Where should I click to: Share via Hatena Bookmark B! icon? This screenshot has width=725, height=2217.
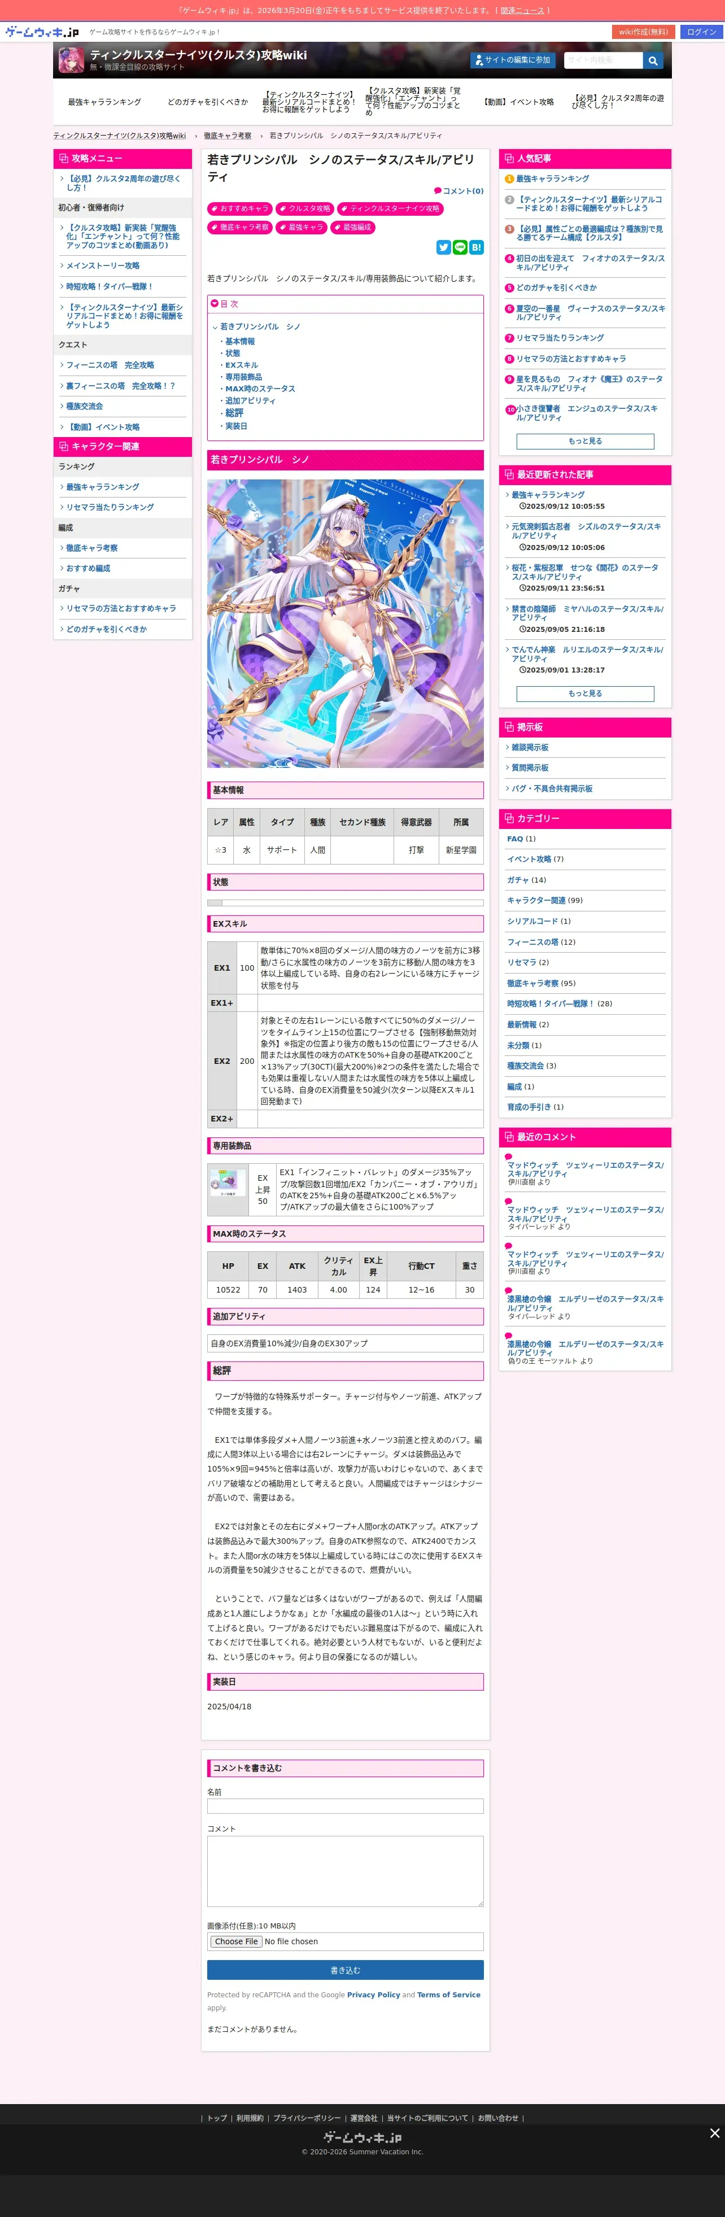(476, 247)
